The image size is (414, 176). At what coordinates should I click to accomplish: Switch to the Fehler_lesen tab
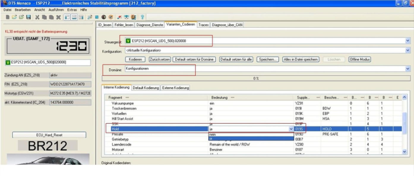(124, 25)
